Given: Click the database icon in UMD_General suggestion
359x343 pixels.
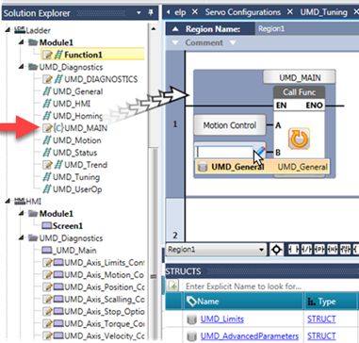Looking at the screenshot, I should [203, 167].
